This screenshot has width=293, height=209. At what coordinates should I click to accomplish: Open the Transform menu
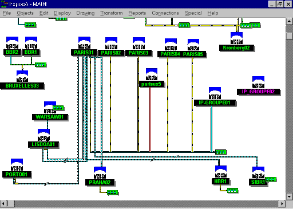point(112,13)
